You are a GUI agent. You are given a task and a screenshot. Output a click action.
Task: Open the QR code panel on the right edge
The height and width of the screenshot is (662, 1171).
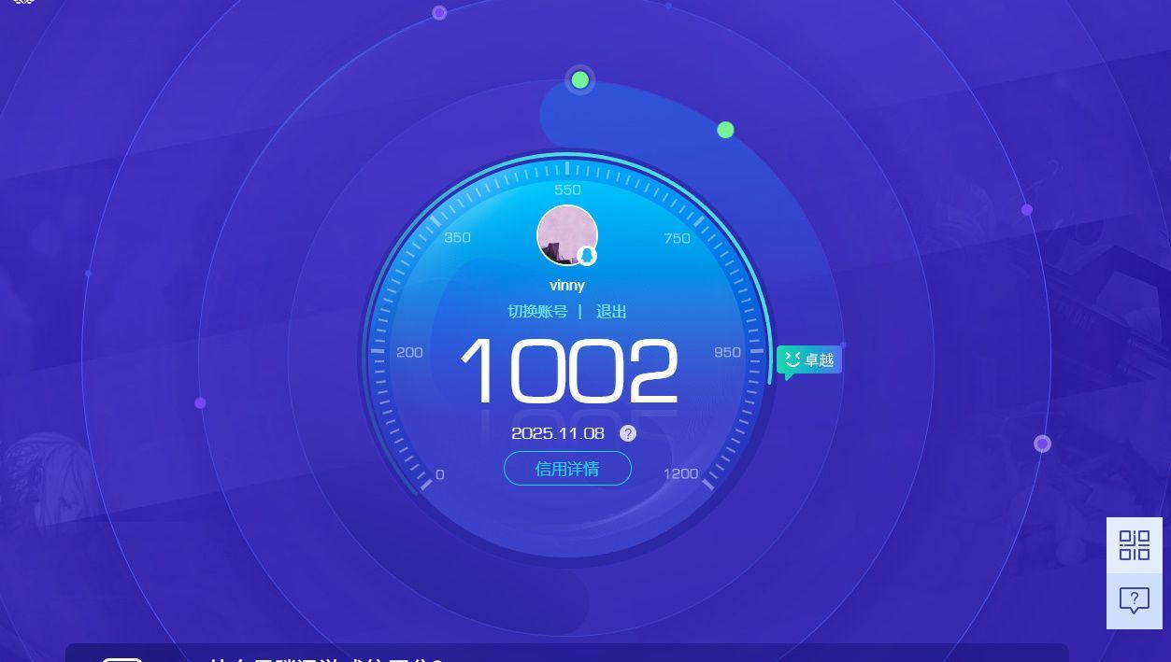(1134, 544)
